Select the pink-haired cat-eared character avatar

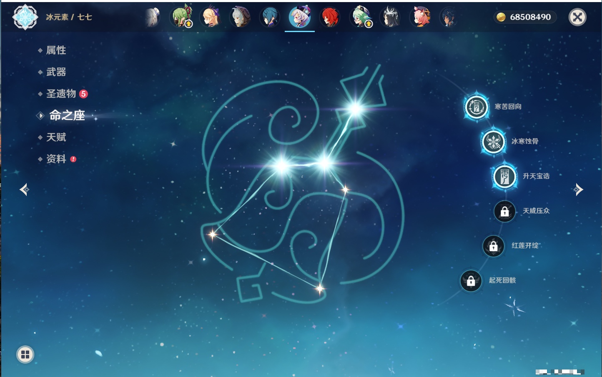click(420, 17)
